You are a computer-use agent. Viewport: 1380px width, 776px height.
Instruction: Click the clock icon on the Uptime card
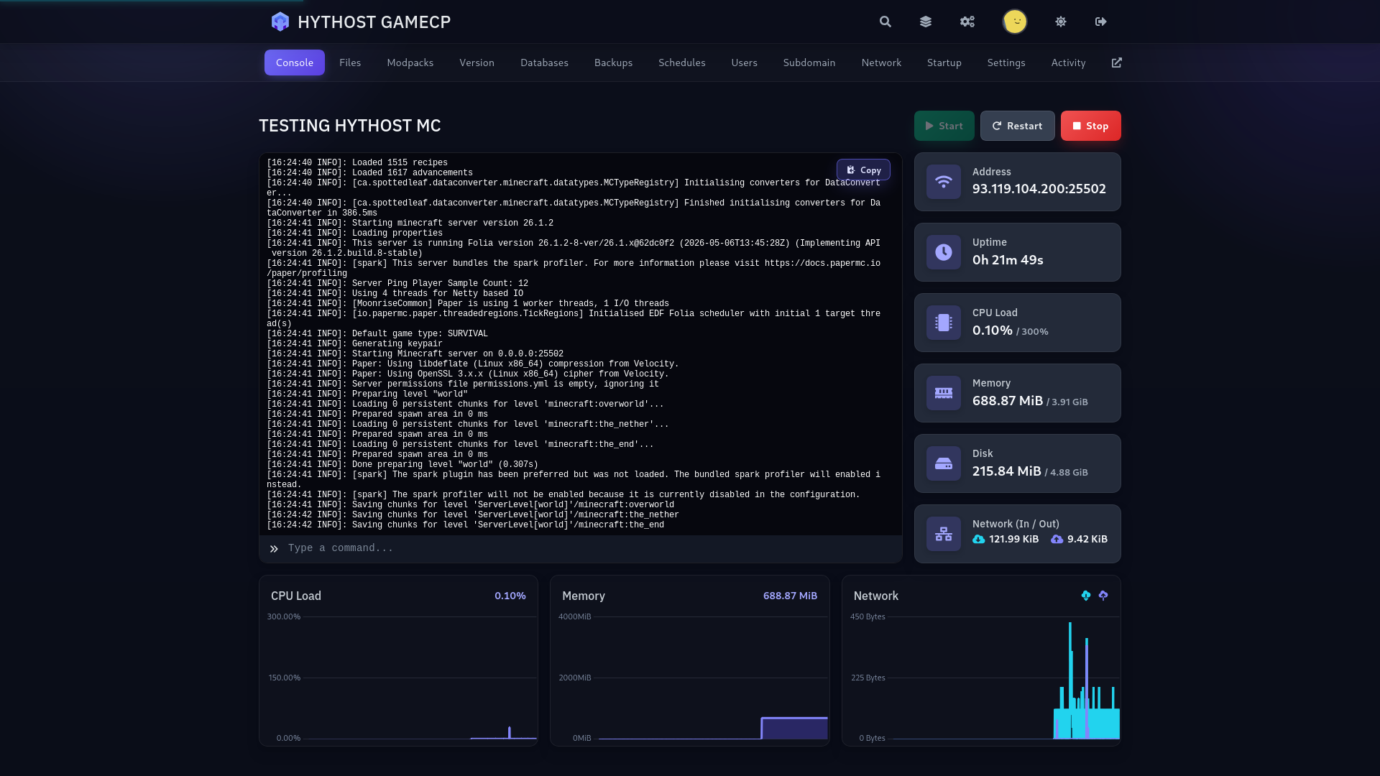944,252
